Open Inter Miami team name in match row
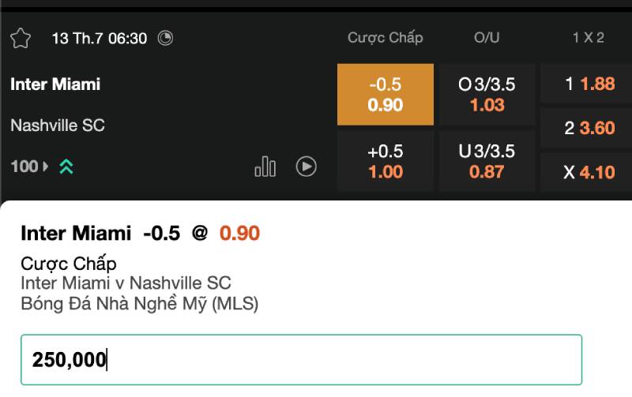This screenshot has height=397, width=632. click(55, 84)
